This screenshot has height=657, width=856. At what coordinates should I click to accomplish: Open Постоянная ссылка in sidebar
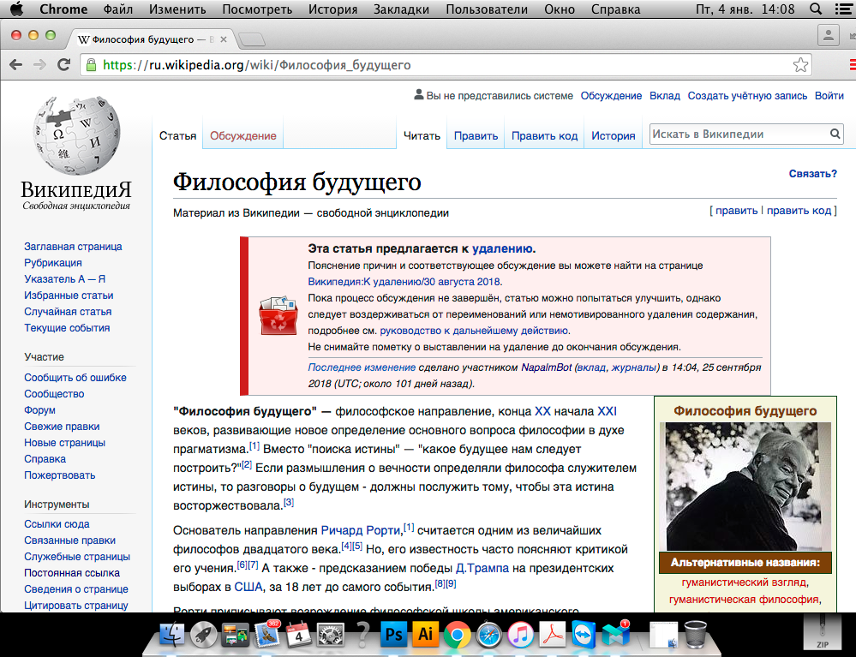point(71,573)
